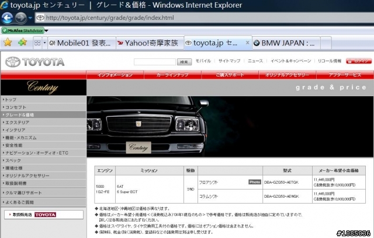Open 環境仕様 in the sidebar
Viewport: 374px width, 238px height.
click(43, 168)
